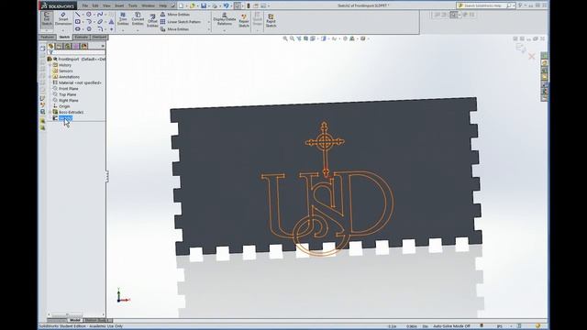Select Right Plane in the feature tree

point(69,101)
